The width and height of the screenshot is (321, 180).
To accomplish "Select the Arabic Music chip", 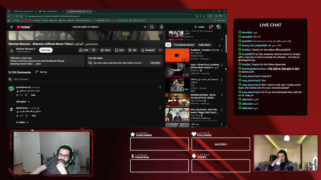I will click(x=205, y=45).
